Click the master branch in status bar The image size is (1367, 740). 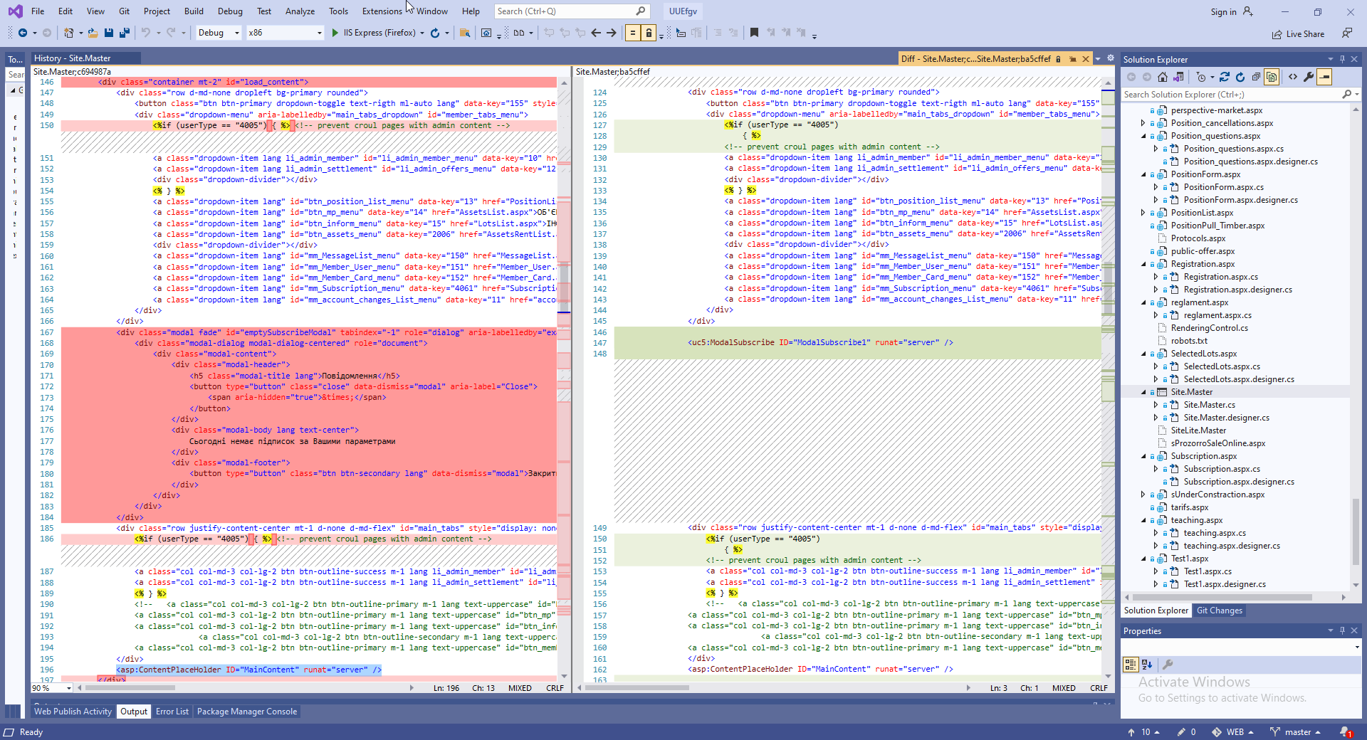click(x=1297, y=732)
